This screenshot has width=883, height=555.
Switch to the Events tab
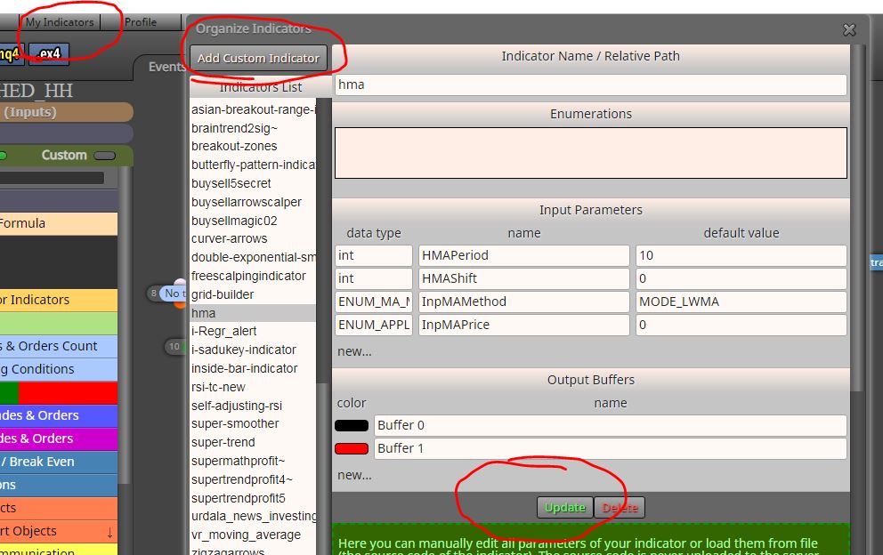(166, 67)
